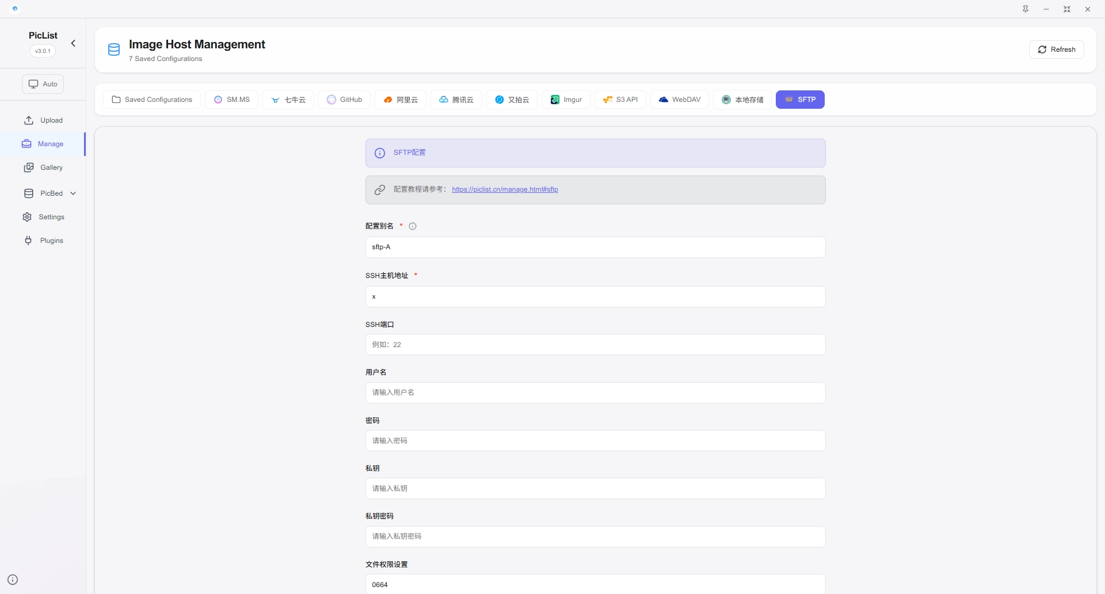The image size is (1105, 594).
Task: Click the info icon beside 配置别名 label
Action: point(413,226)
